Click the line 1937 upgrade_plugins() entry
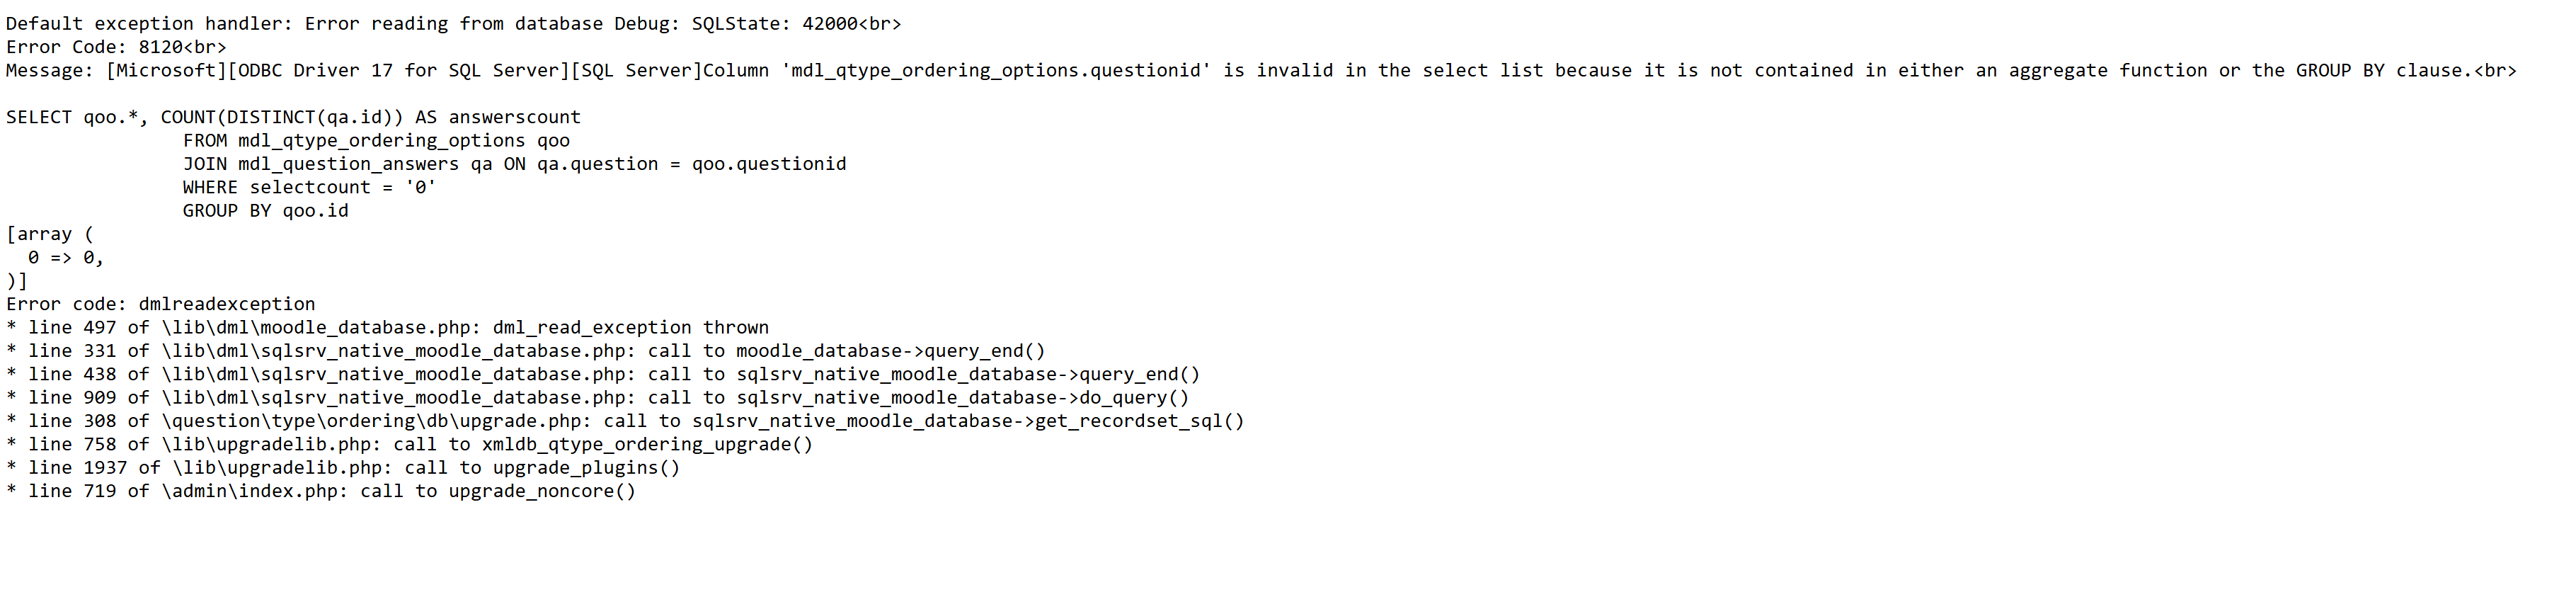This screenshot has width=2576, height=592. pyautogui.click(x=343, y=468)
